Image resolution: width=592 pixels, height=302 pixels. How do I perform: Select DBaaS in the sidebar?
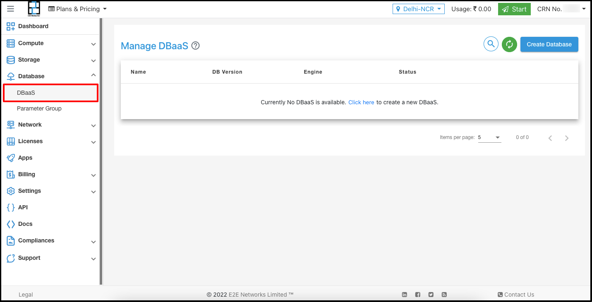coord(50,93)
